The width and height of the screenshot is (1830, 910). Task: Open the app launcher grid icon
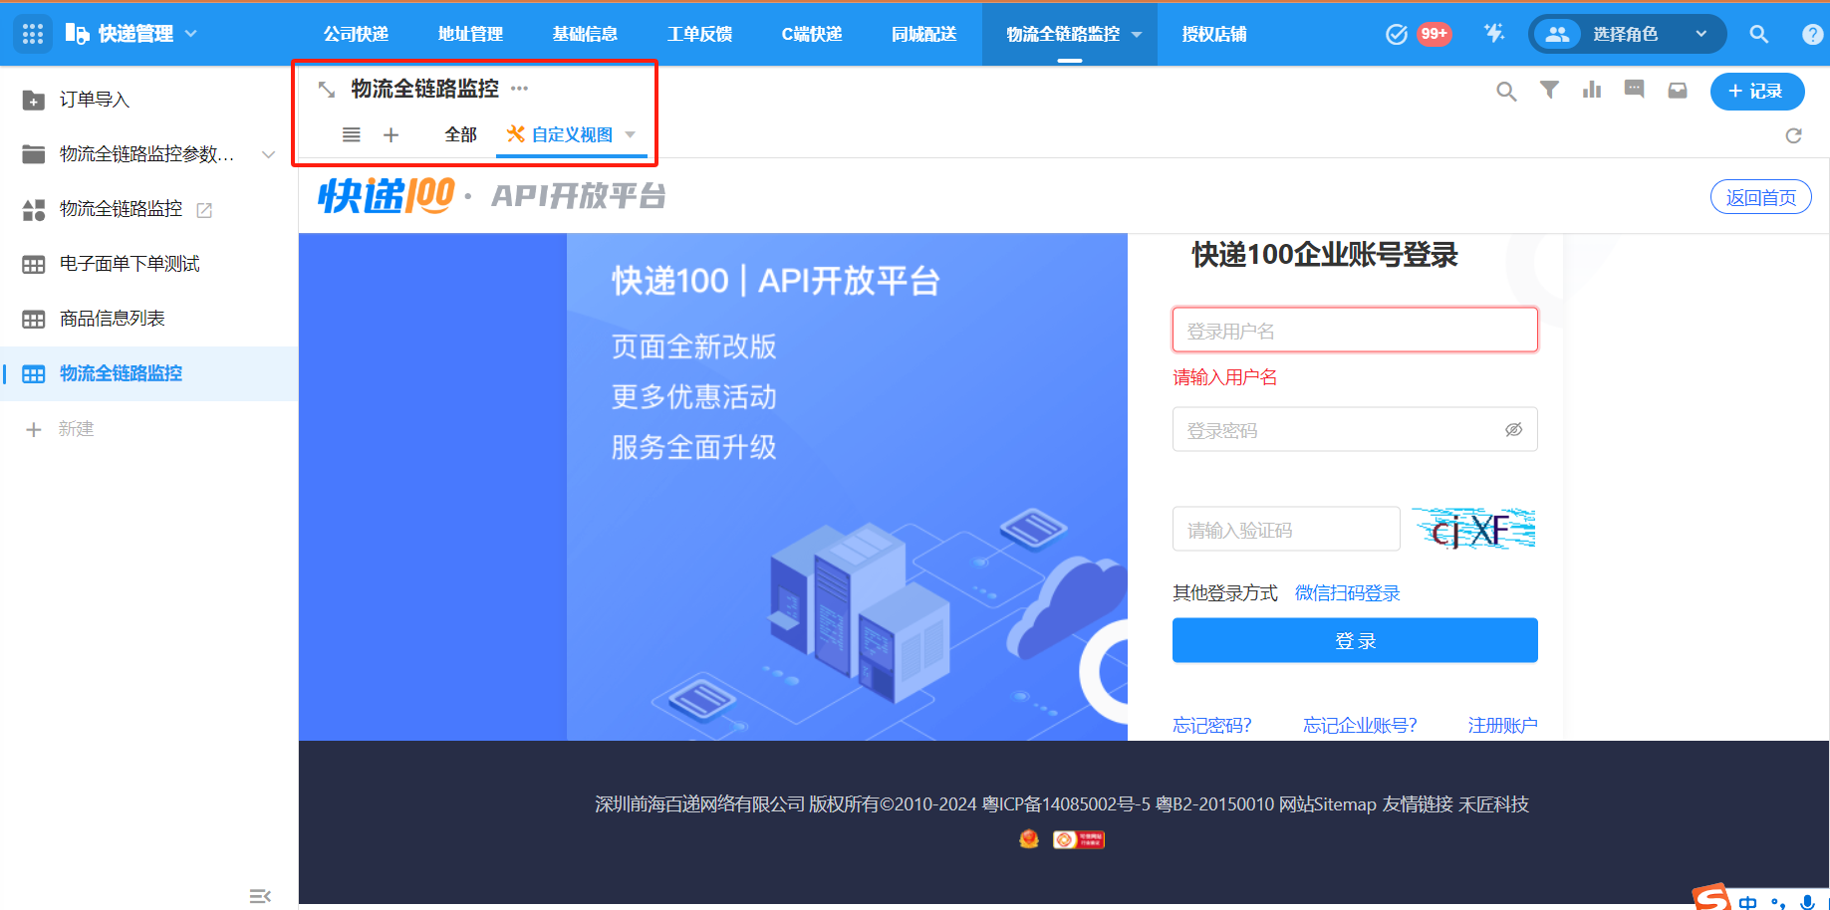tap(33, 34)
